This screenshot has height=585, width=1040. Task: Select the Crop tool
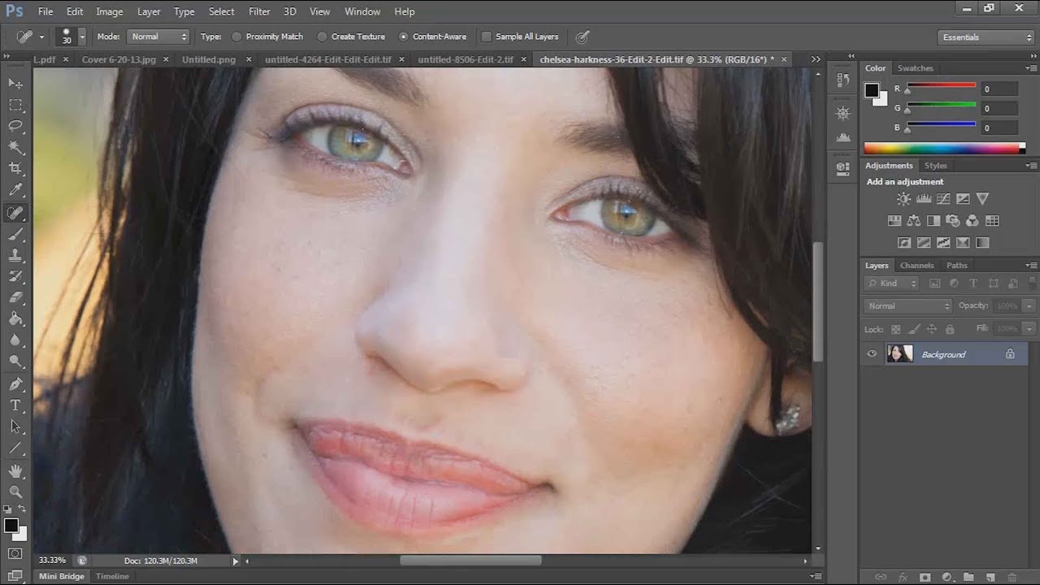(x=15, y=169)
